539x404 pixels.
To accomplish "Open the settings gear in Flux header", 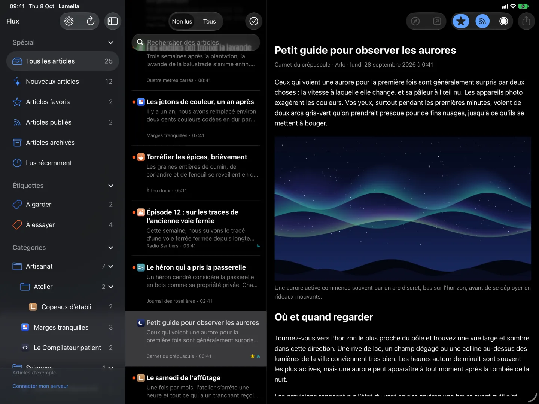I will tap(69, 21).
